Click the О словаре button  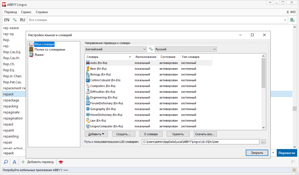click(x=151, y=134)
